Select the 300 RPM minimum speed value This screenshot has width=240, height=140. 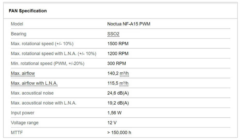click(117, 63)
